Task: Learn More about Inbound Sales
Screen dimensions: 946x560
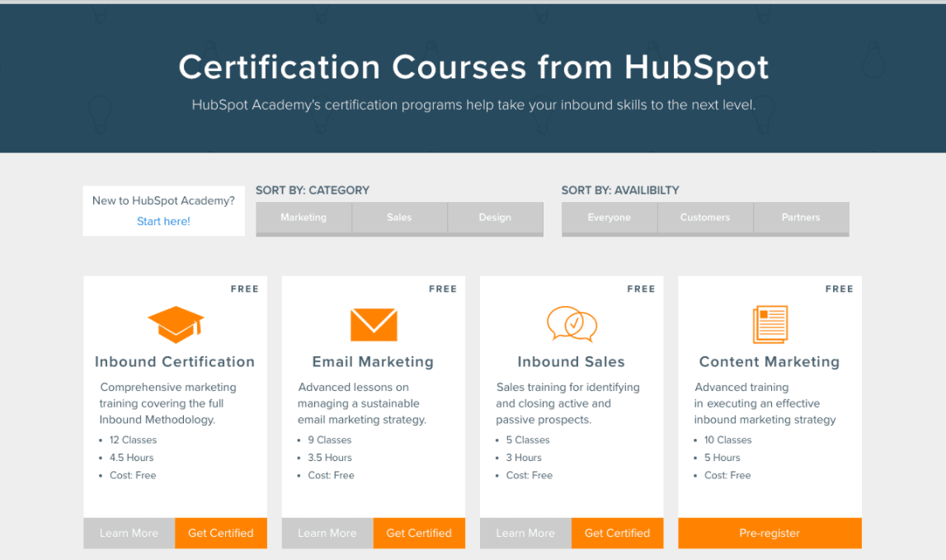Action: tap(525, 533)
